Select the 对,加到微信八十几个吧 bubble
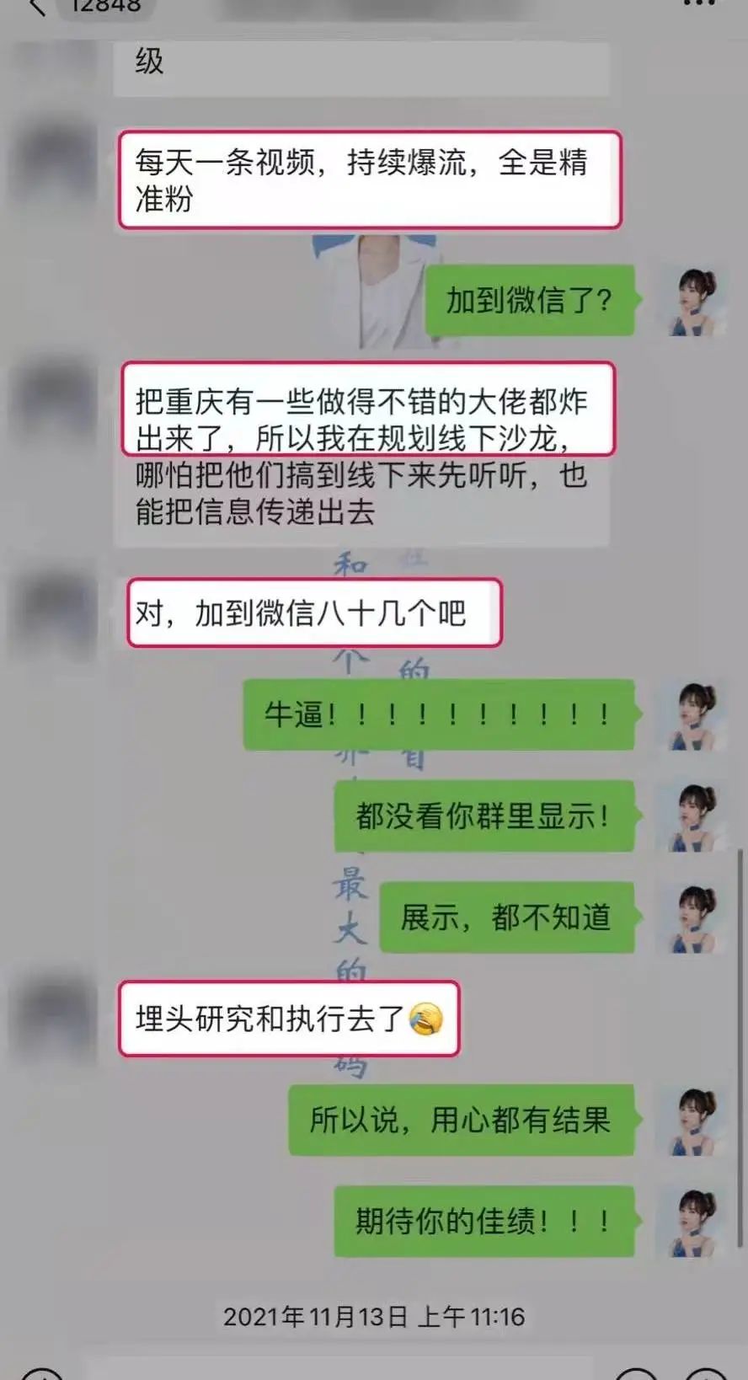 pyautogui.click(x=314, y=612)
